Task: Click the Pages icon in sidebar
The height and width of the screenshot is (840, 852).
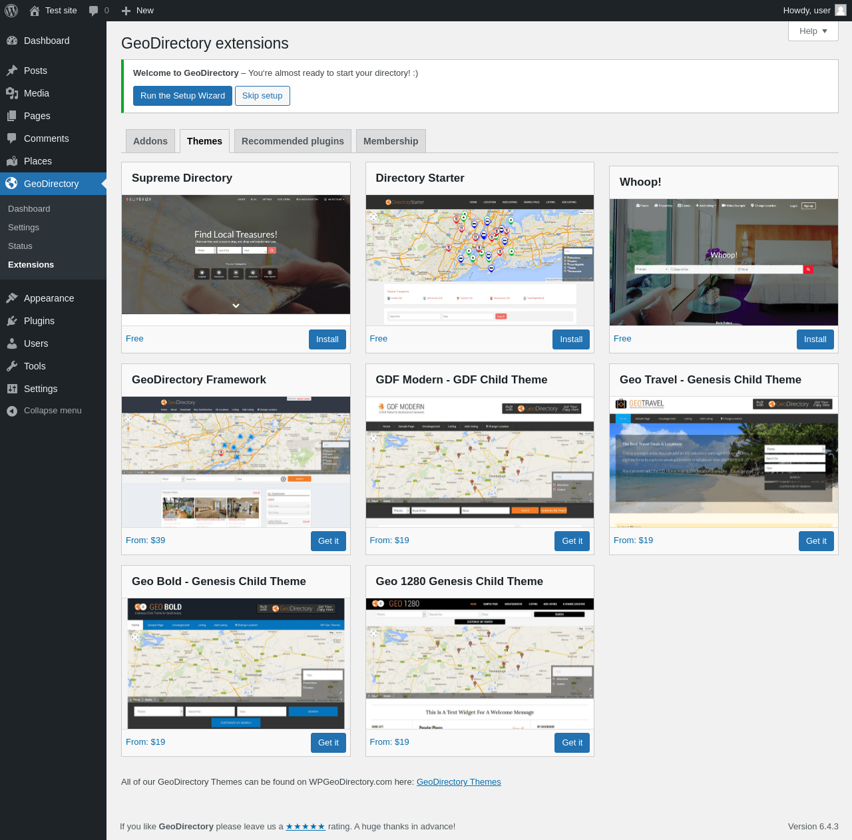Action: pos(12,116)
